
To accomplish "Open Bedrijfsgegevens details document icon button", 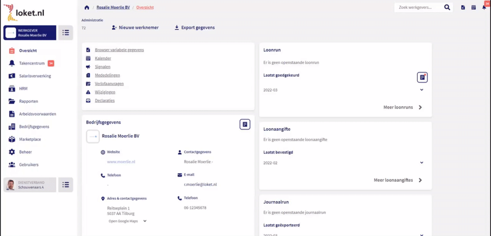I will point(245,124).
